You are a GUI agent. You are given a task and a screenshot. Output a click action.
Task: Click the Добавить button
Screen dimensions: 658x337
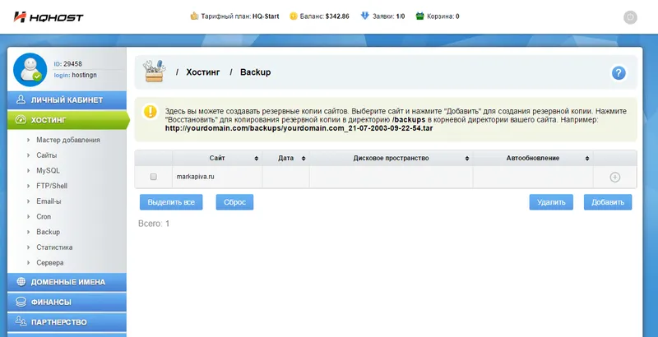tap(608, 202)
